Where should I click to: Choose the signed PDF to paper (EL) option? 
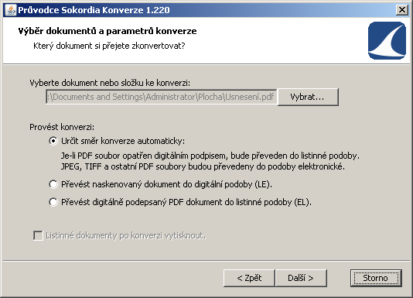coord(53,202)
